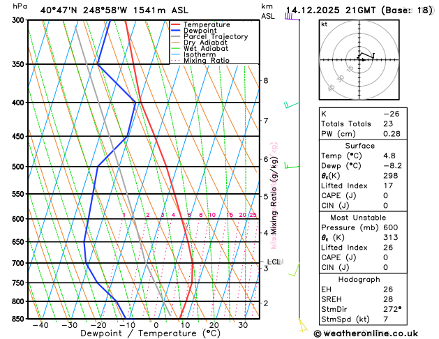Click the 'Surface' section heading
The width and height of the screenshot is (439, 339).
(359, 146)
